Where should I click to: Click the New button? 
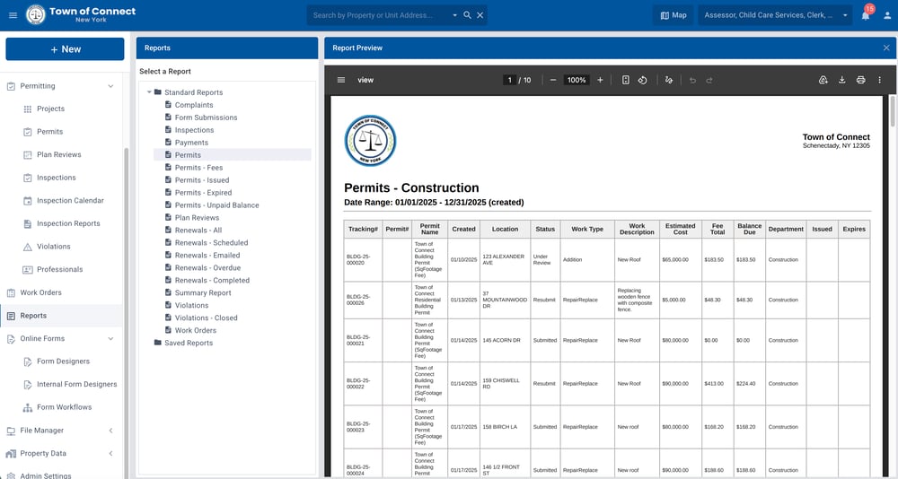[x=65, y=49]
